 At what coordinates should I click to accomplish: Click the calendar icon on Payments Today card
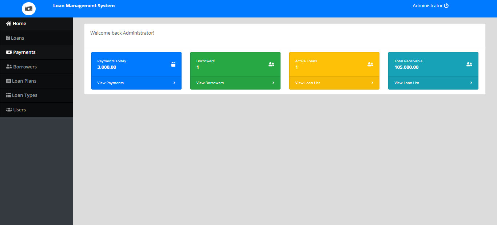[x=173, y=64]
